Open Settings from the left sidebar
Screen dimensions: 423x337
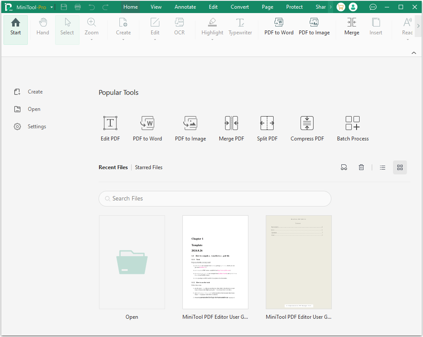[30, 127]
